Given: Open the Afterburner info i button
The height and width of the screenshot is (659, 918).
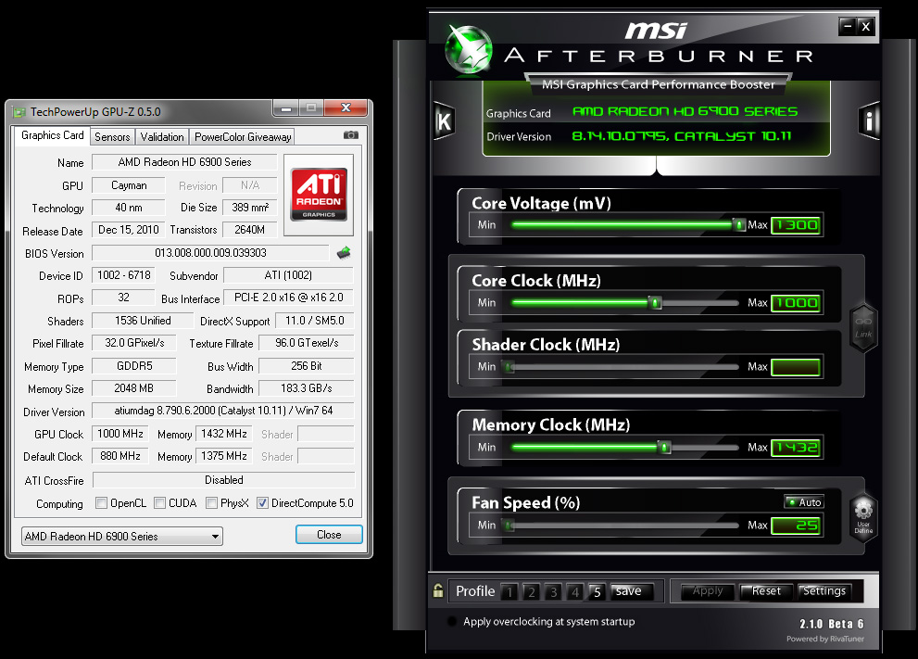Looking at the screenshot, I should [869, 121].
